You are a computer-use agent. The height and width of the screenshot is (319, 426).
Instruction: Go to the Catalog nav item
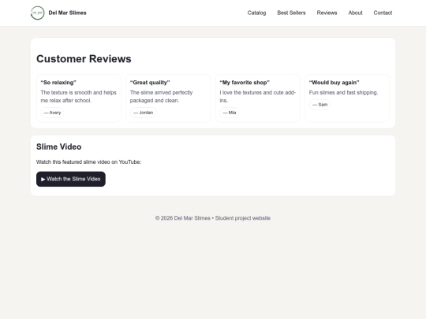(256, 13)
